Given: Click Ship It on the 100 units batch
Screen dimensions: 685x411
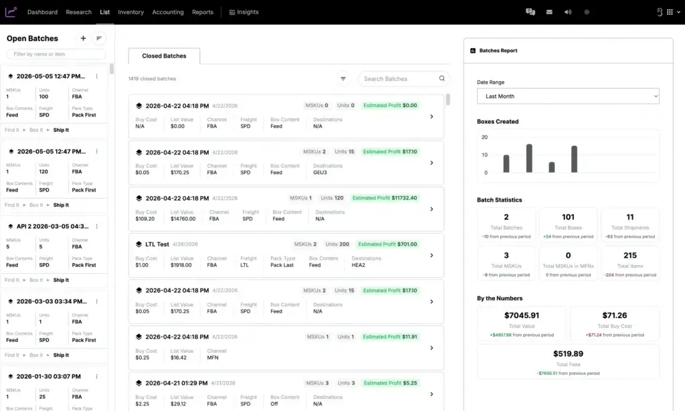Looking at the screenshot, I should click(61, 130).
